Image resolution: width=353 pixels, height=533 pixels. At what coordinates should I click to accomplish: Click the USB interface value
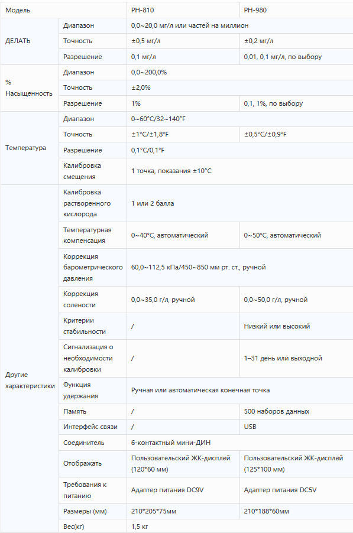coord(250,427)
